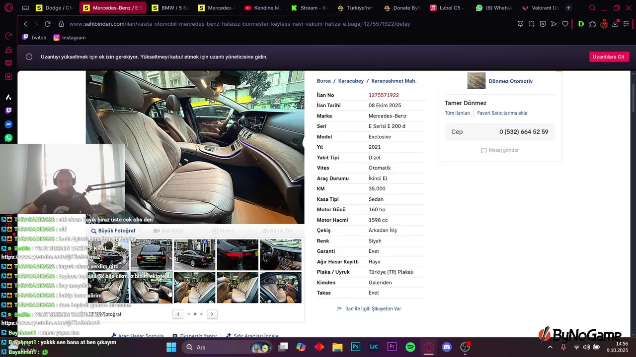Click the Bursa breadcrumb link
This screenshot has height=357, width=636.
pyautogui.click(x=324, y=81)
